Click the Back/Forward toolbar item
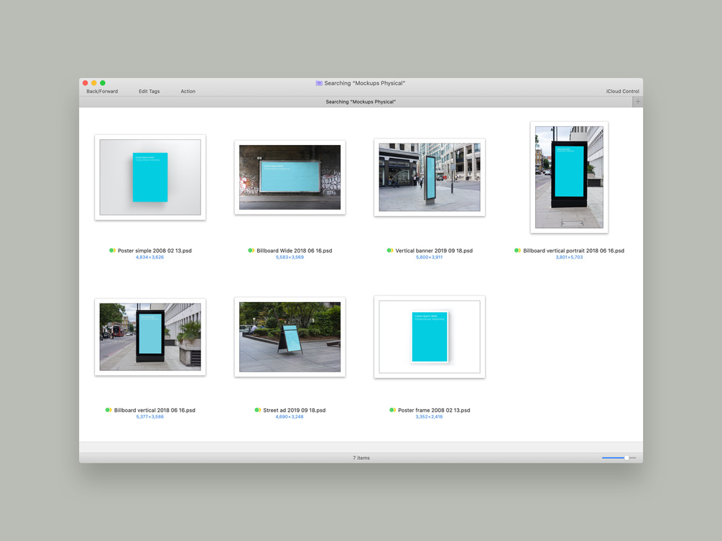The height and width of the screenshot is (541, 722). [x=102, y=91]
